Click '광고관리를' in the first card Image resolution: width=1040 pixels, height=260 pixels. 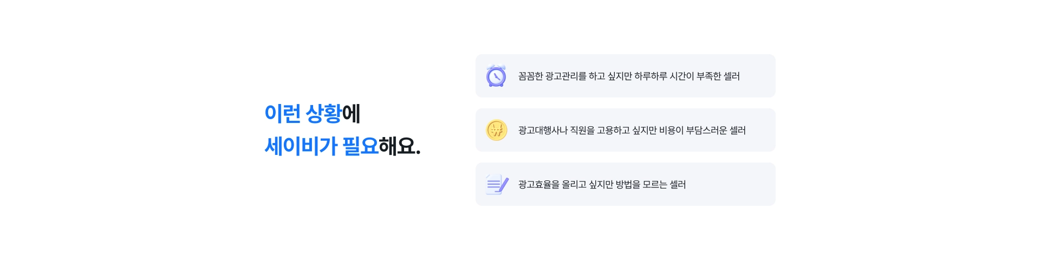point(566,76)
